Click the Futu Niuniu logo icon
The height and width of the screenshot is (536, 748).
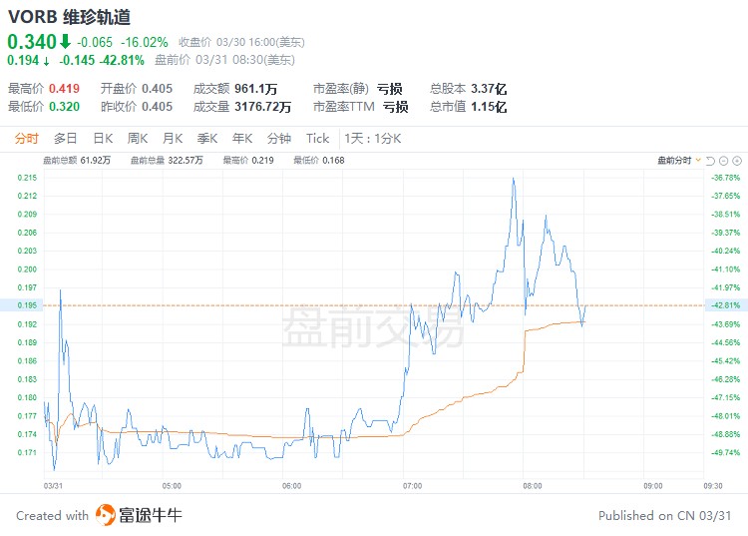pos(106,515)
